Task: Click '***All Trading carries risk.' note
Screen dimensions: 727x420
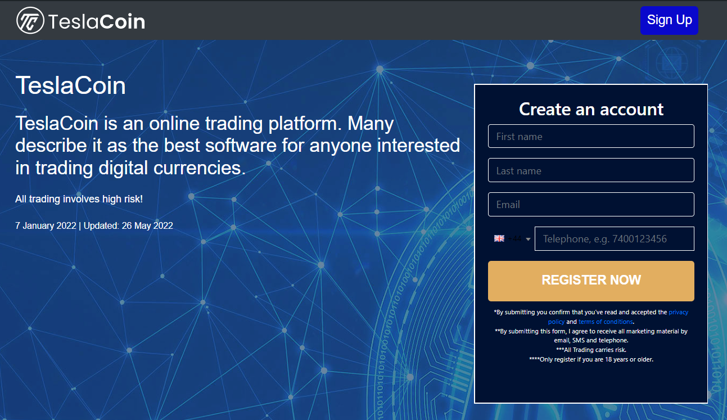Action: coord(591,350)
